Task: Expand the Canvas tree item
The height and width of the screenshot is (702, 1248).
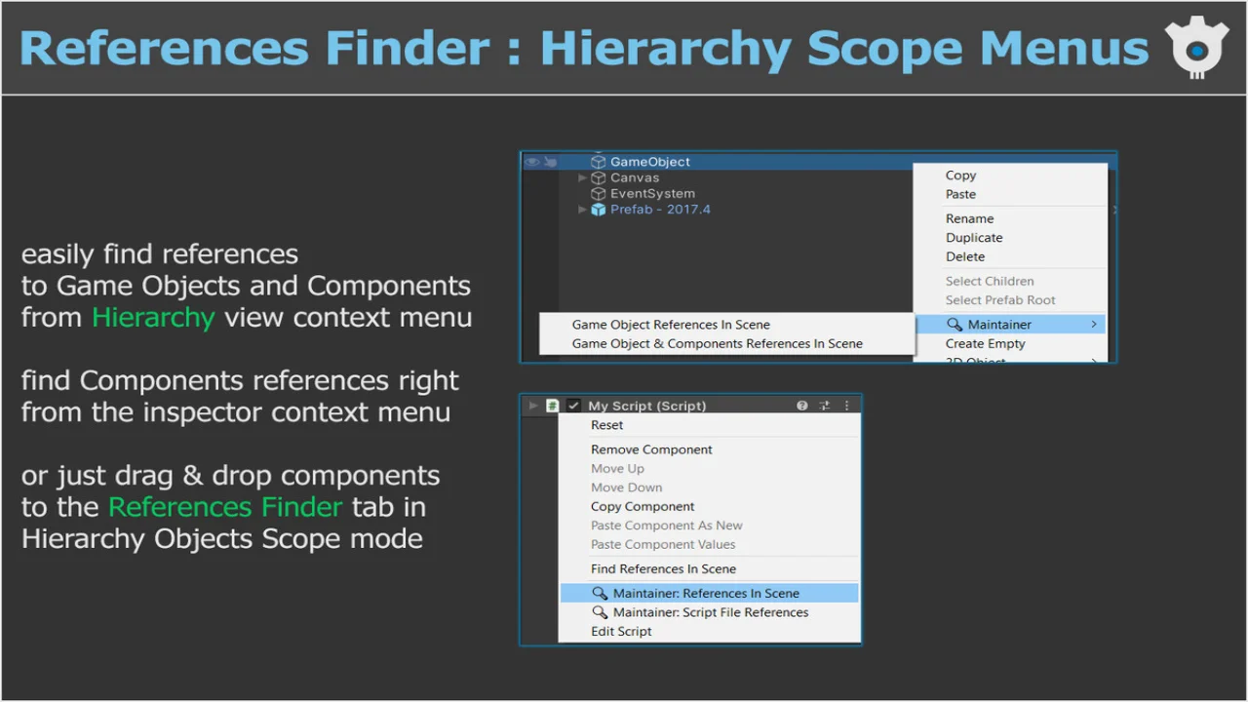Action: point(583,178)
